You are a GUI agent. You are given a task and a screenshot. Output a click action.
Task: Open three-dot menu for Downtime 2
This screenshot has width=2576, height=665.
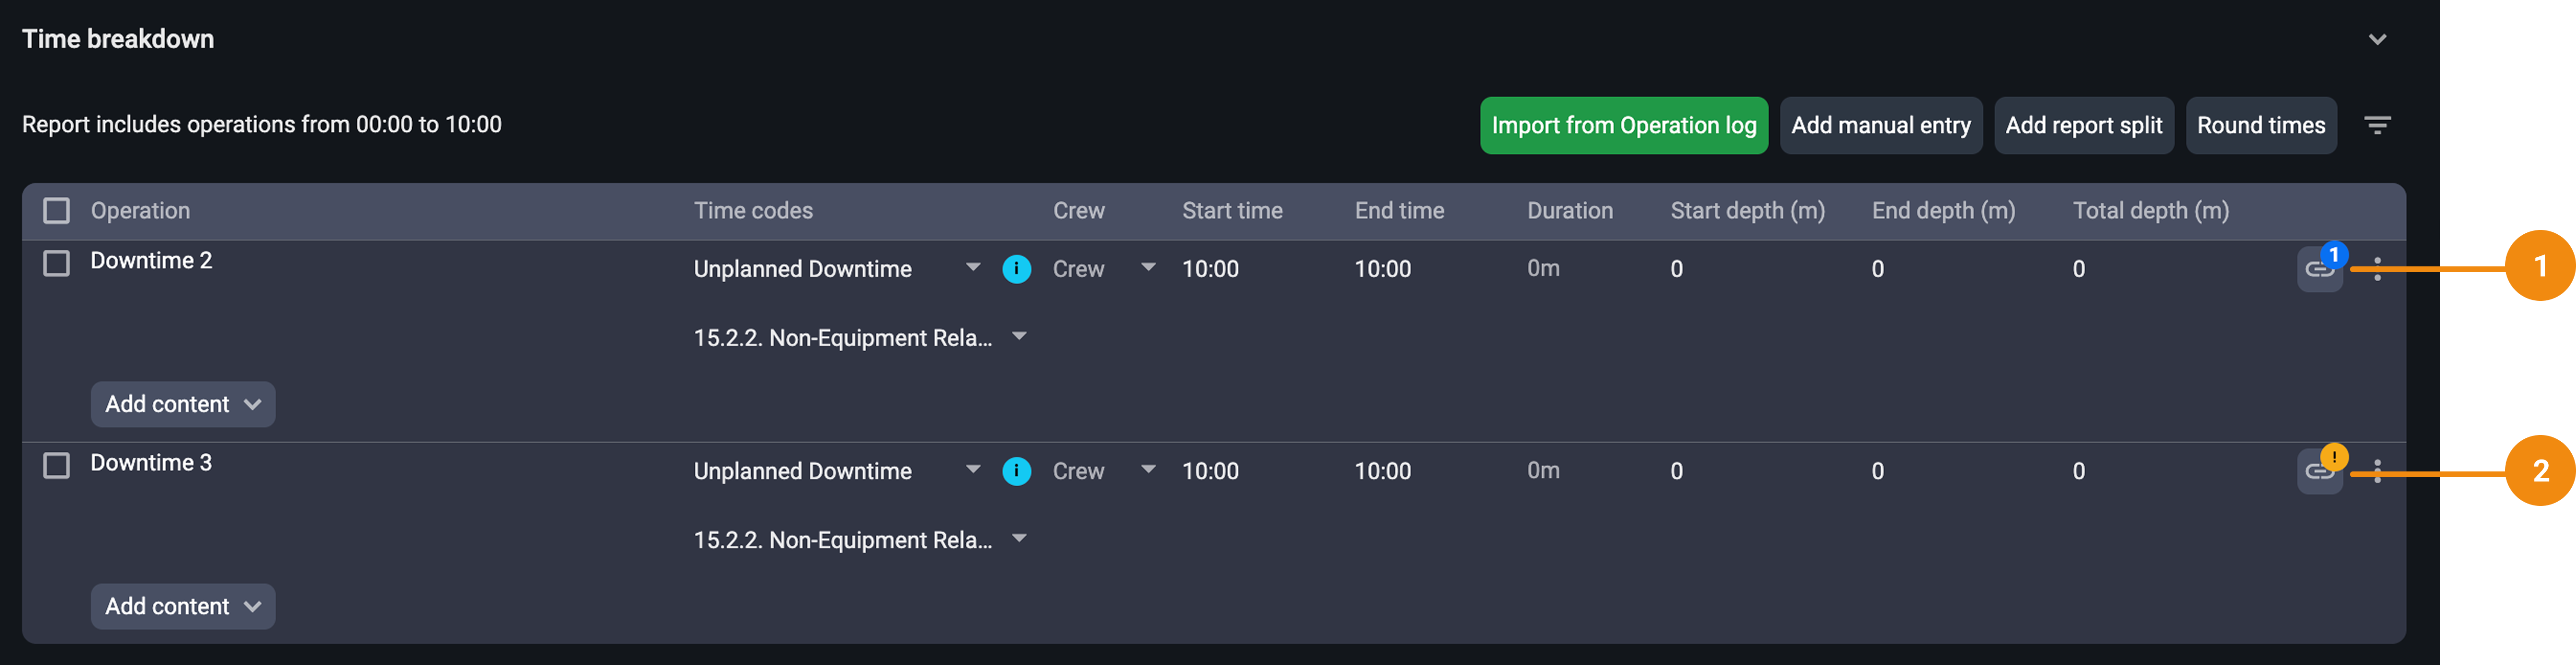point(2377,269)
